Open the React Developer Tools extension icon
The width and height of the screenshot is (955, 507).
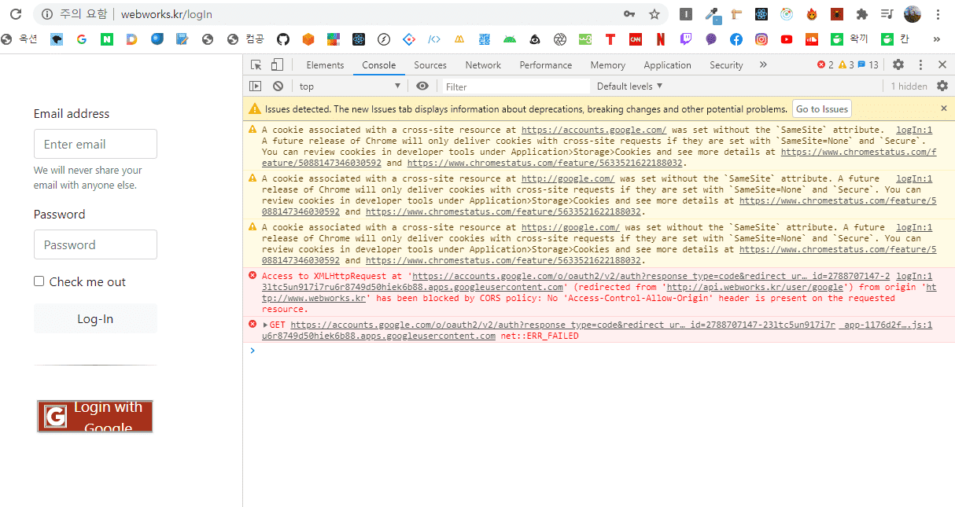(761, 14)
